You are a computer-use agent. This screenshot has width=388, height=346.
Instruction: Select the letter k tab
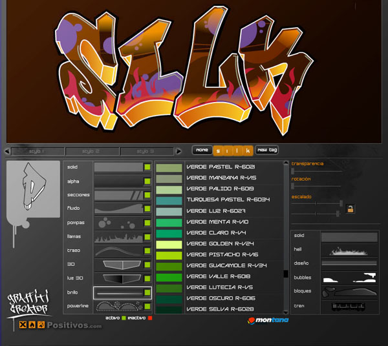[x=248, y=150]
